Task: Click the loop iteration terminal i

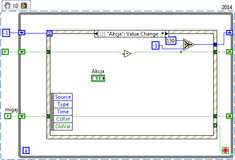Action: 26,150
